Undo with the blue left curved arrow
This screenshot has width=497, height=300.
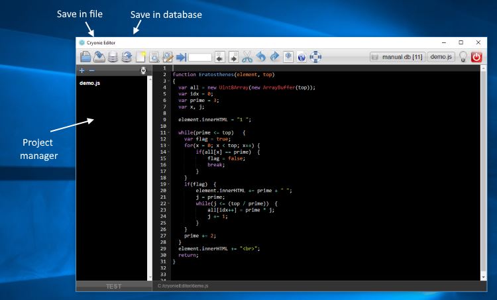pos(260,57)
